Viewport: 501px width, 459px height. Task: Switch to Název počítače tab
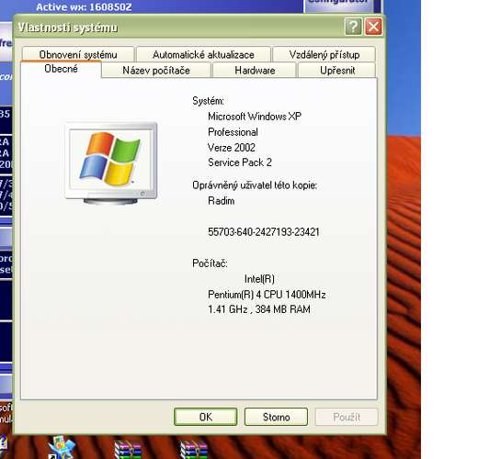(x=156, y=70)
